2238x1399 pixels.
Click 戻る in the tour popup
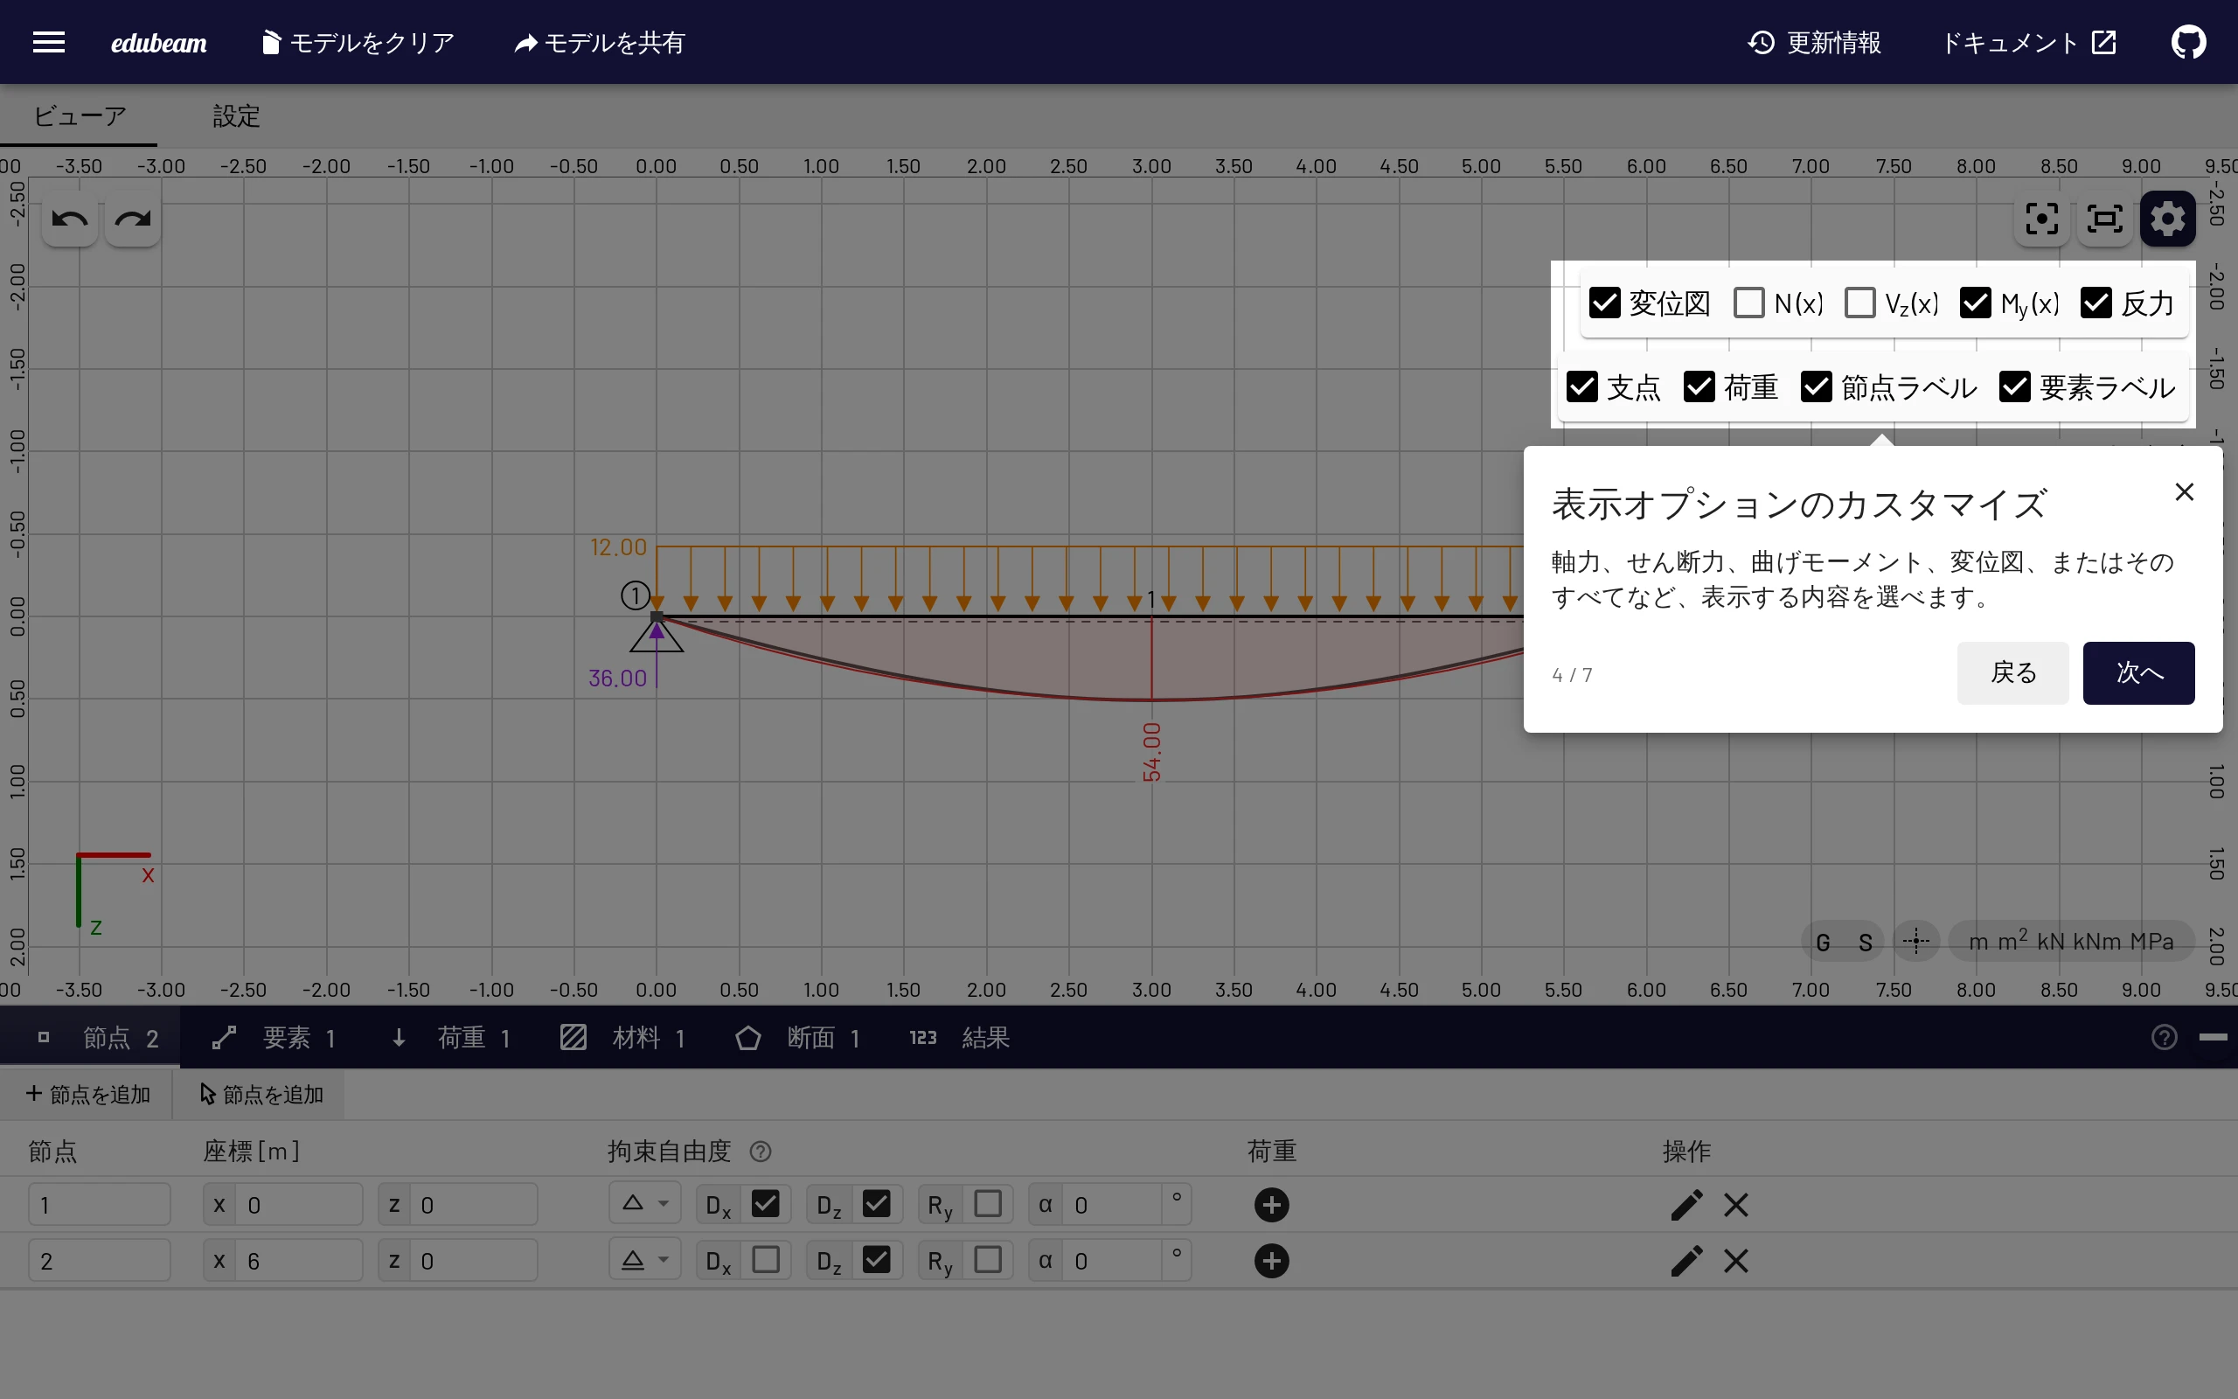(2012, 672)
